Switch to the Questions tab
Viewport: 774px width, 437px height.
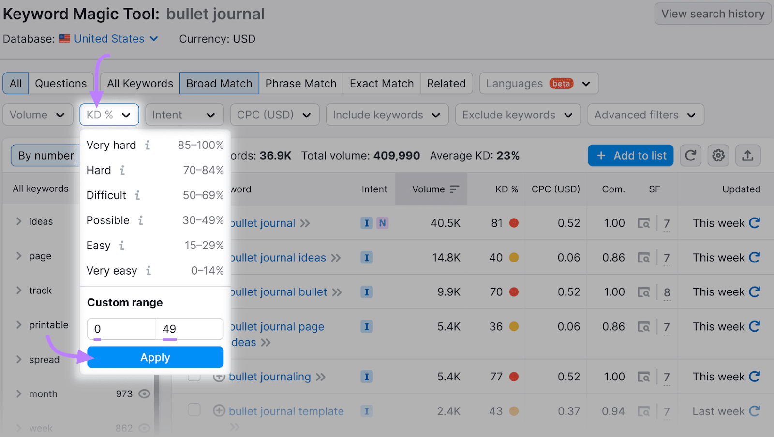[x=61, y=83]
